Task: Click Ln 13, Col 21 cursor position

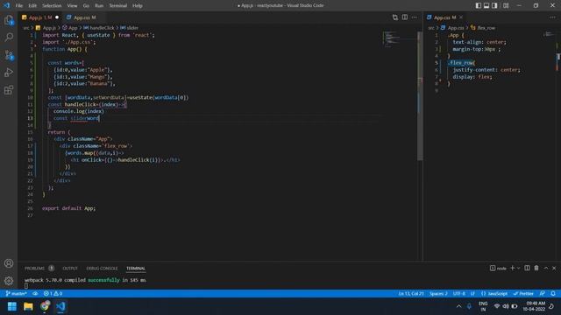Action: (411, 294)
